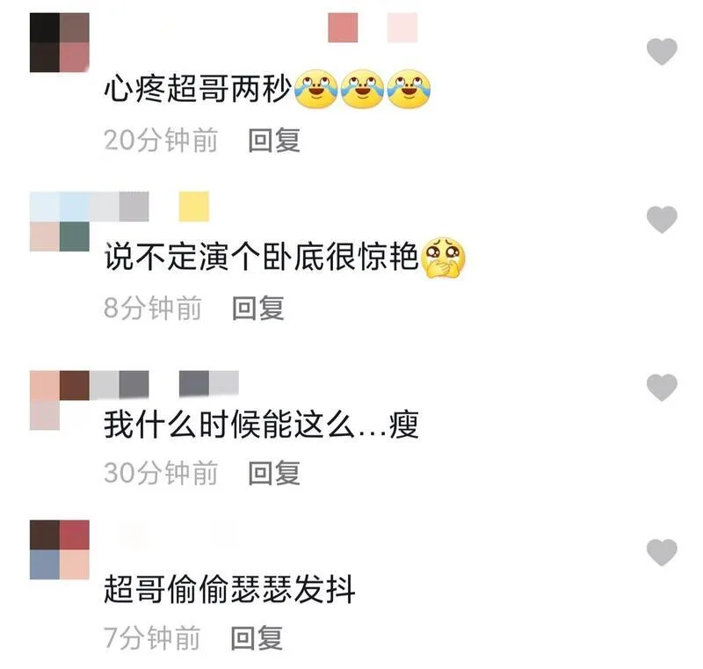Reply to the comment posted 7分钟前

[257, 638]
